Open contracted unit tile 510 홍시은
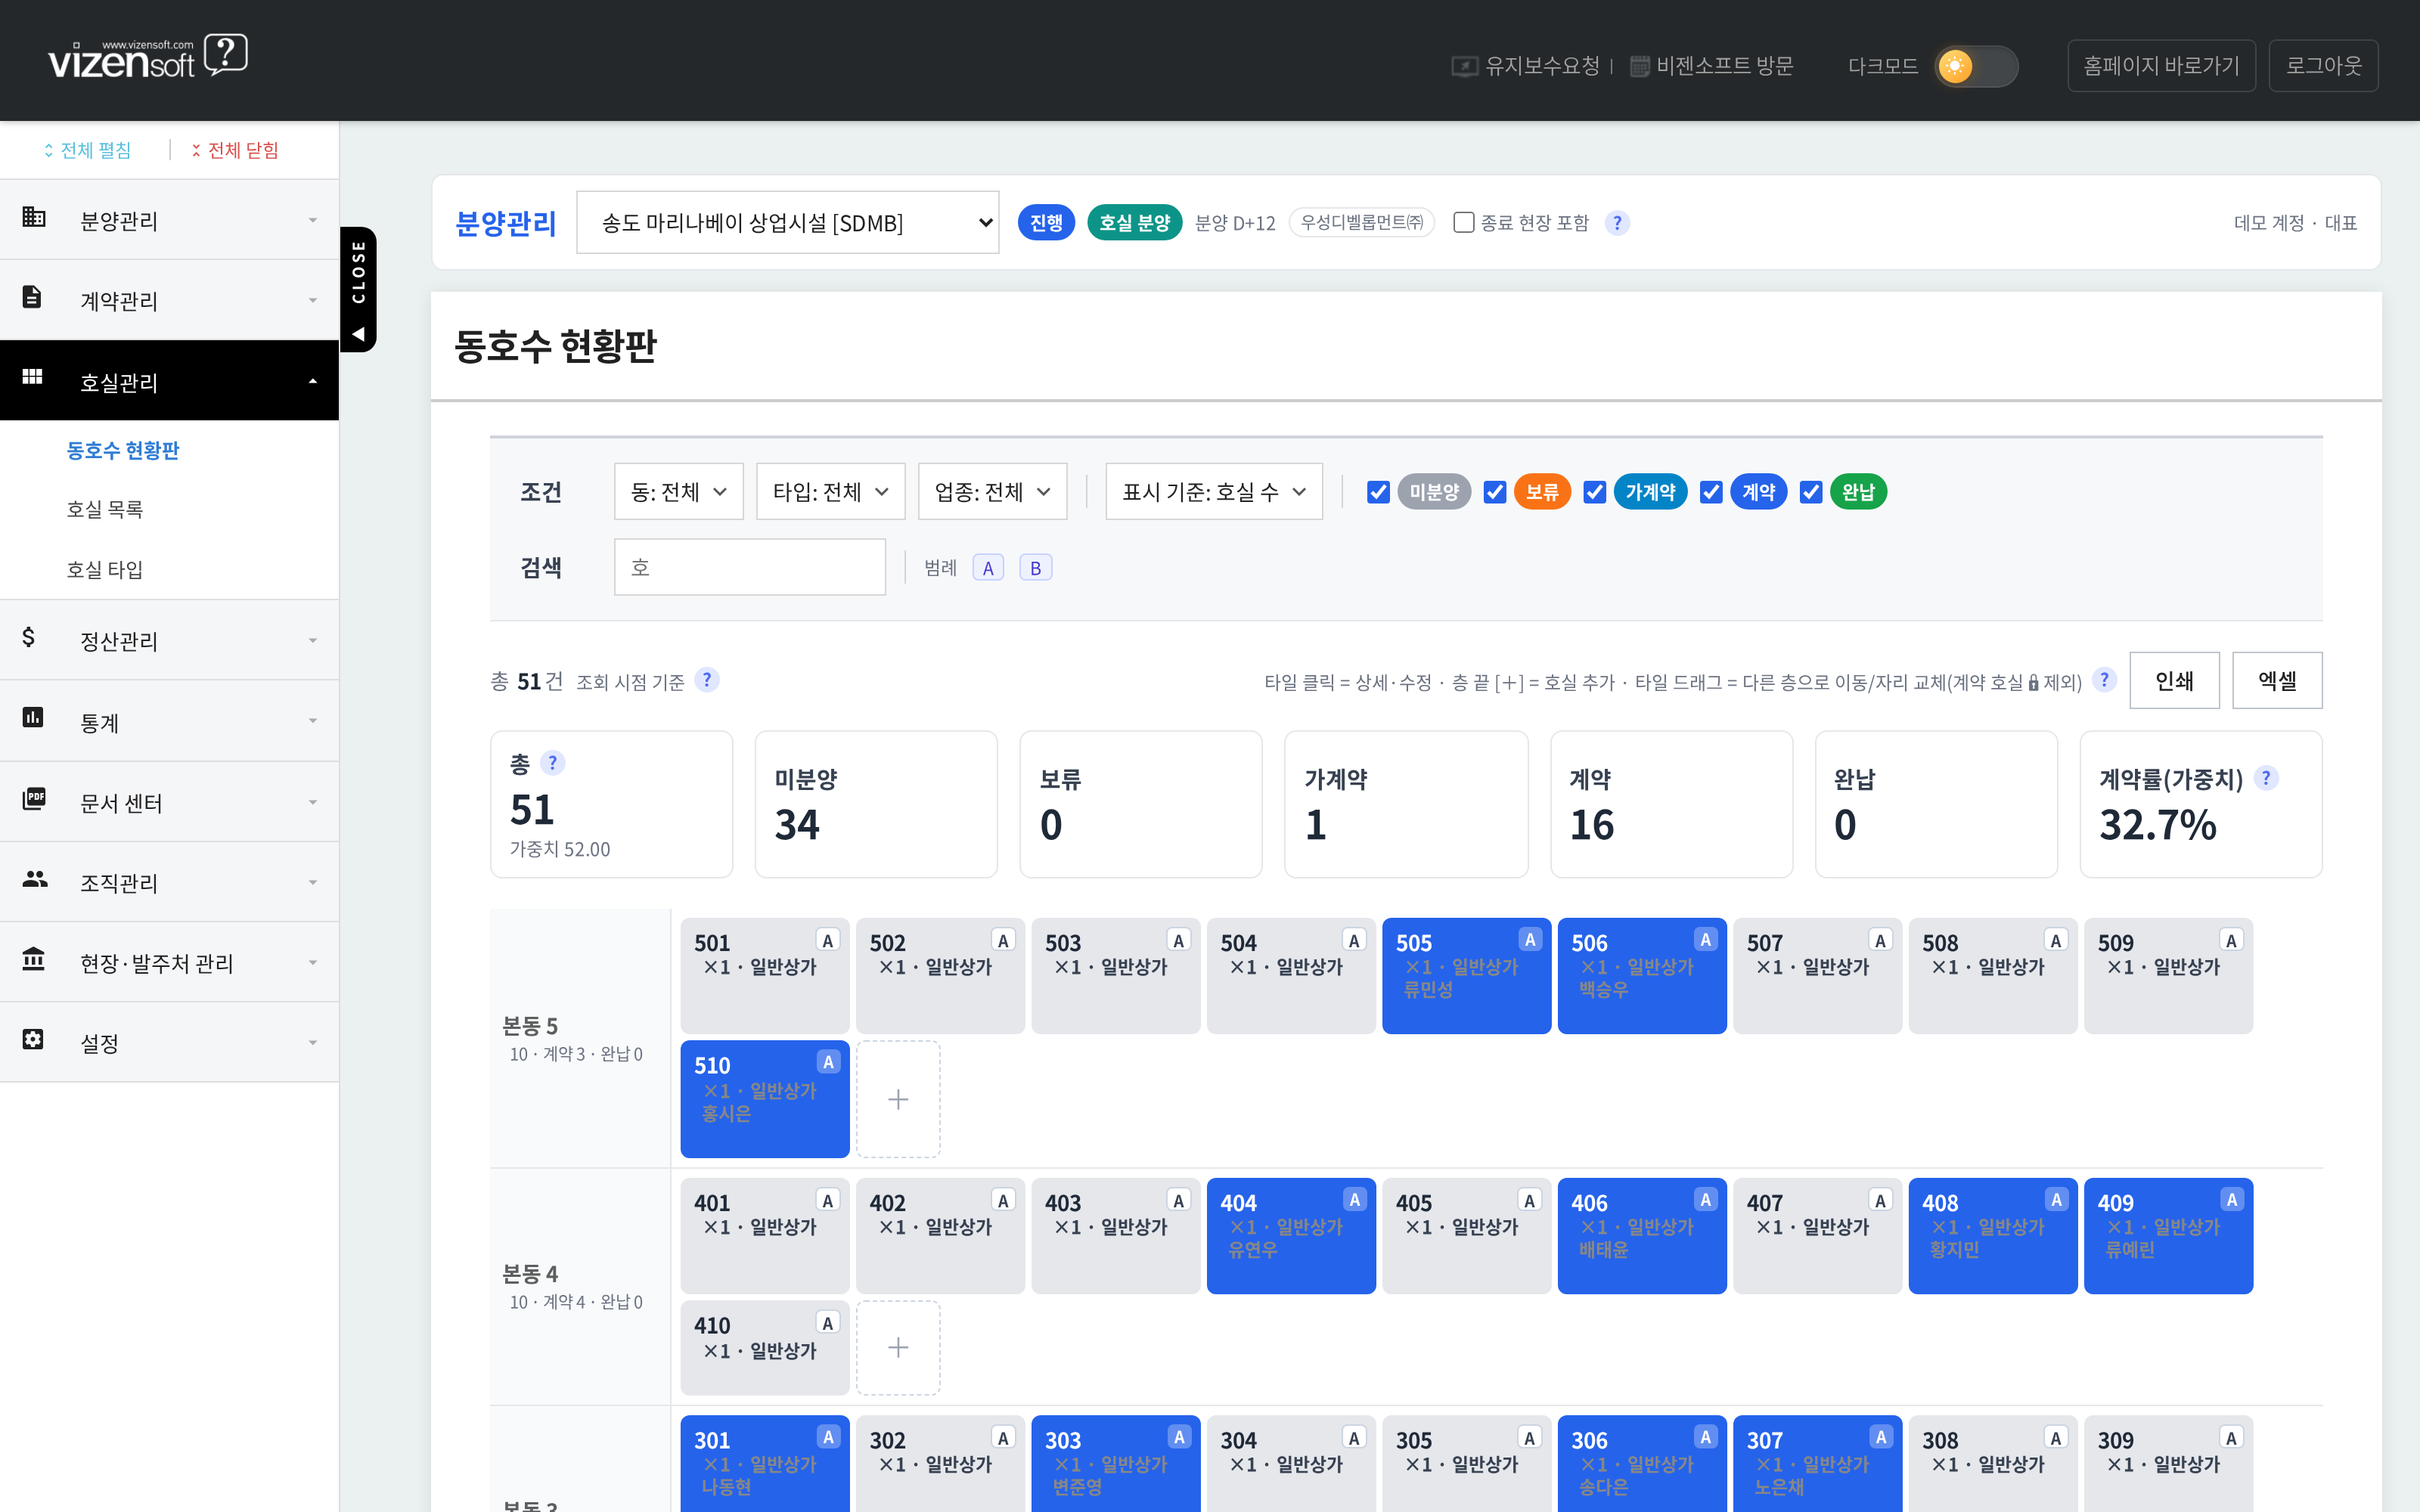This screenshot has width=2420, height=1512. coord(765,1099)
